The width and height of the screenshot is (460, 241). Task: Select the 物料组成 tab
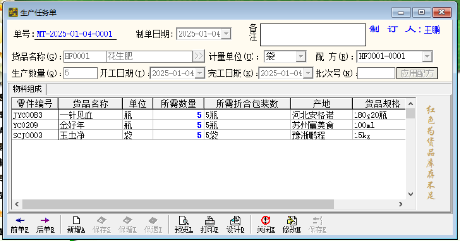click(27, 89)
